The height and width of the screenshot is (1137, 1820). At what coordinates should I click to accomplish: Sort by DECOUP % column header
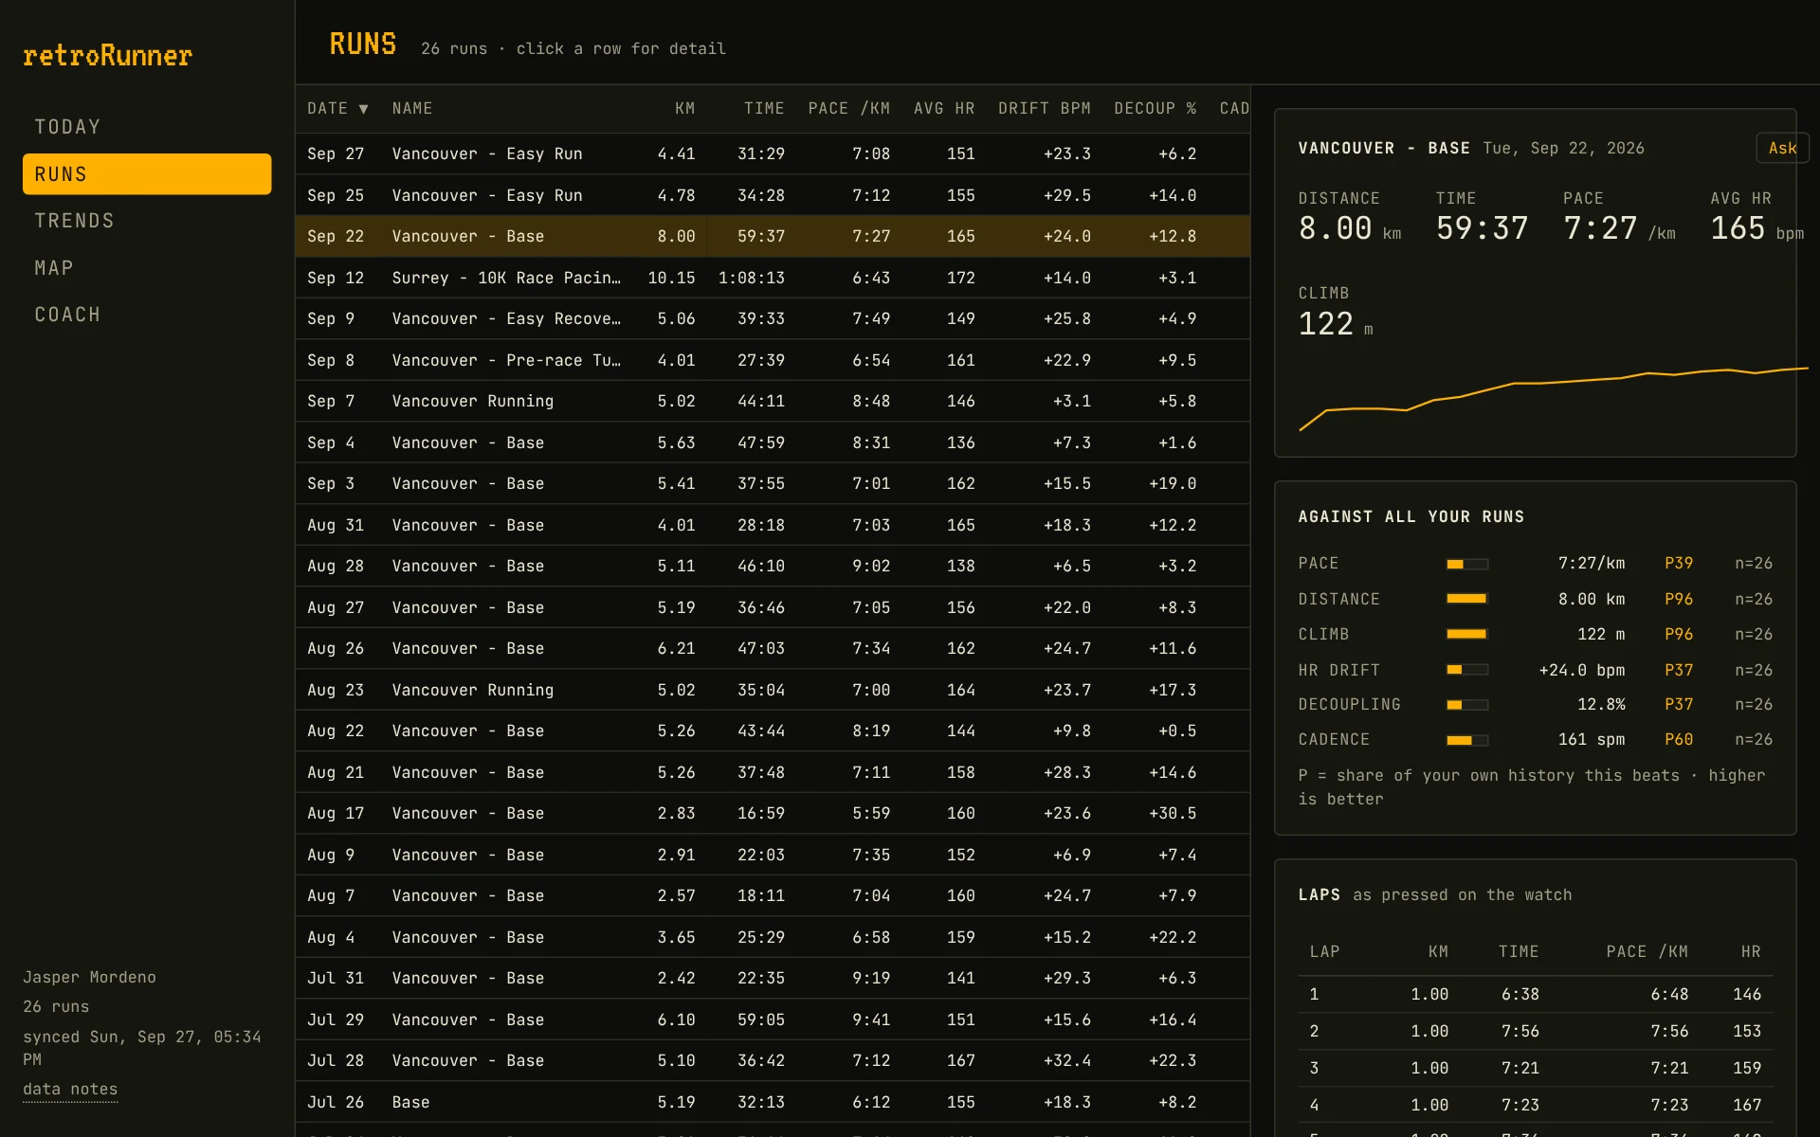point(1155,109)
